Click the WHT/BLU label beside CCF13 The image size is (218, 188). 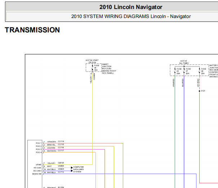point(51,173)
